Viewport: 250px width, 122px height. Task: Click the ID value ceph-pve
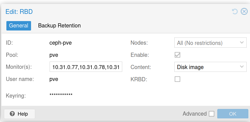pyautogui.click(x=60, y=43)
